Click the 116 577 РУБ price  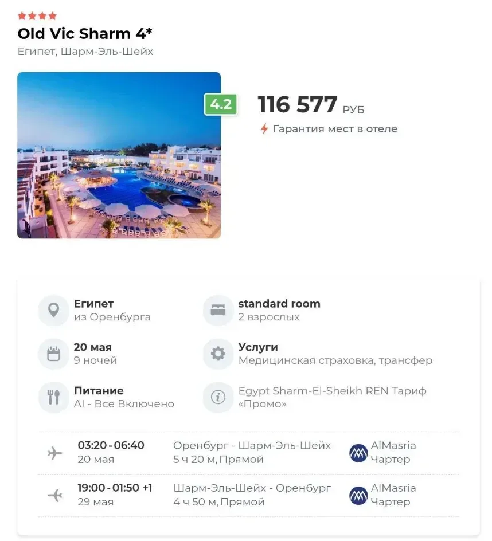(310, 105)
